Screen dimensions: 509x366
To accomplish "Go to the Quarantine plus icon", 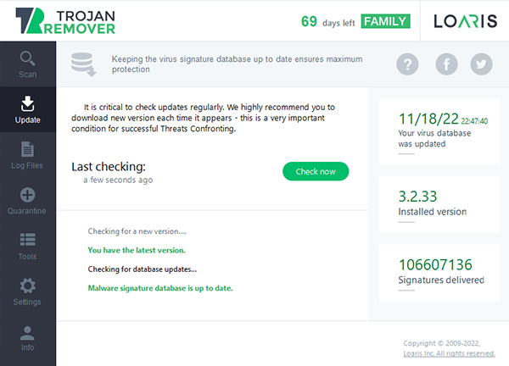I will coord(28,195).
